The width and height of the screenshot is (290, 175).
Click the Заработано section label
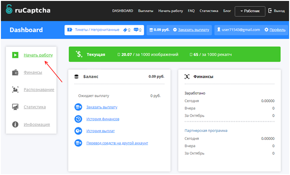point(195,93)
